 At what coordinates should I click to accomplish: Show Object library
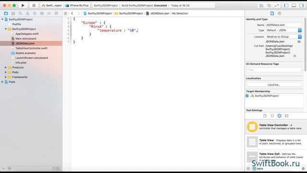279,116
